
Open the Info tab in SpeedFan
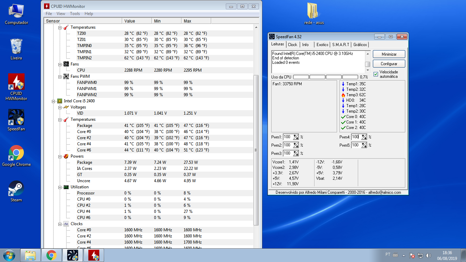[x=305, y=45]
